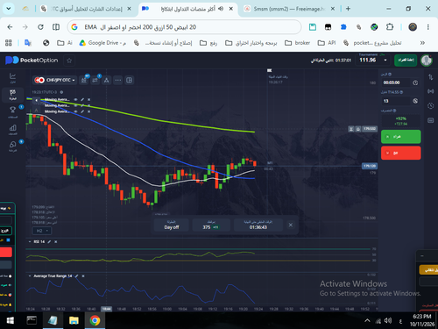The height and width of the screenshot is (329, 438).
Task: Remove Average True Range 14 indicator
Action: pyautogui.click(x=83, y=276)
